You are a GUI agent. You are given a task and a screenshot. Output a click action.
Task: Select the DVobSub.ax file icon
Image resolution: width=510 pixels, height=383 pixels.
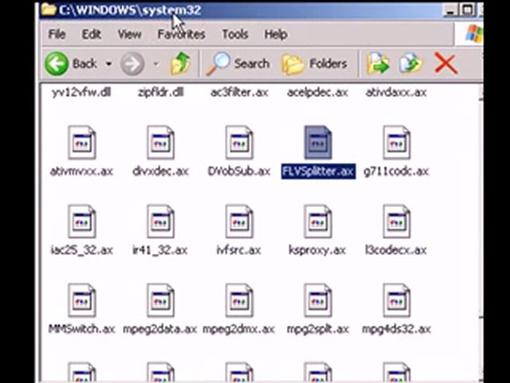pyautogui.click(x=239, y=143)
